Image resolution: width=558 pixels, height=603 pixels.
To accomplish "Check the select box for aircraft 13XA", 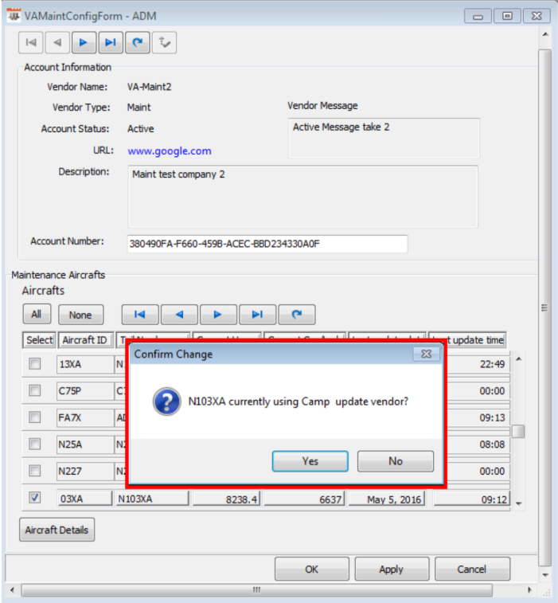I will tap(35, 364).
